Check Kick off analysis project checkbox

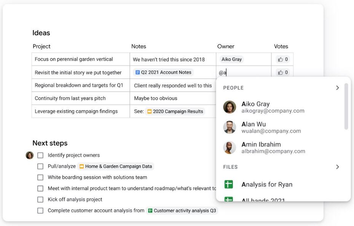(x=40, y=200)
